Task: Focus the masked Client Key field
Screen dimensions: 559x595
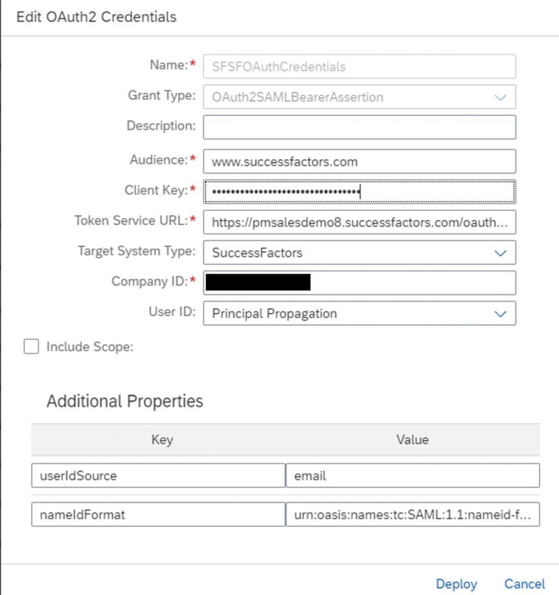Action: point(359,192)
